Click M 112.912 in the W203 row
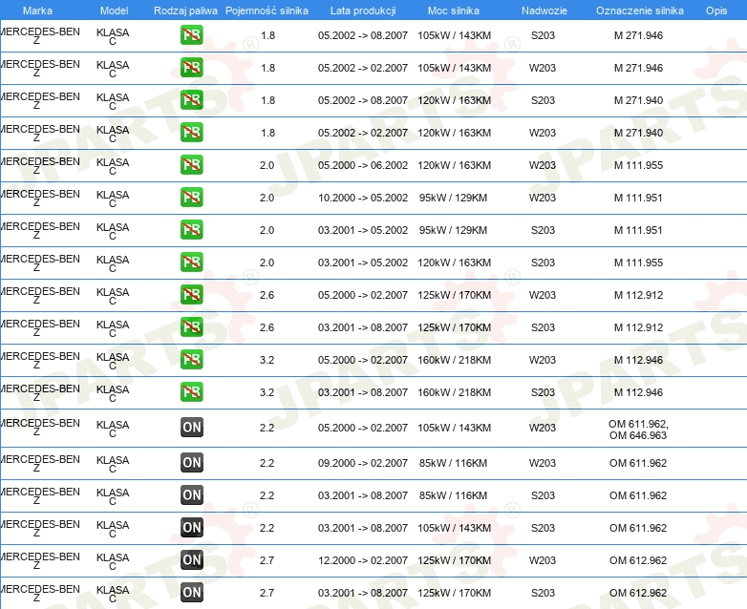The height and width of the screenshot is (609, 747). click(x=638, y=295)
